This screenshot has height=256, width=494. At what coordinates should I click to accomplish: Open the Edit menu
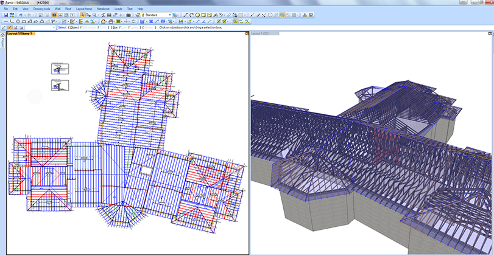click(x=15, y=9)
